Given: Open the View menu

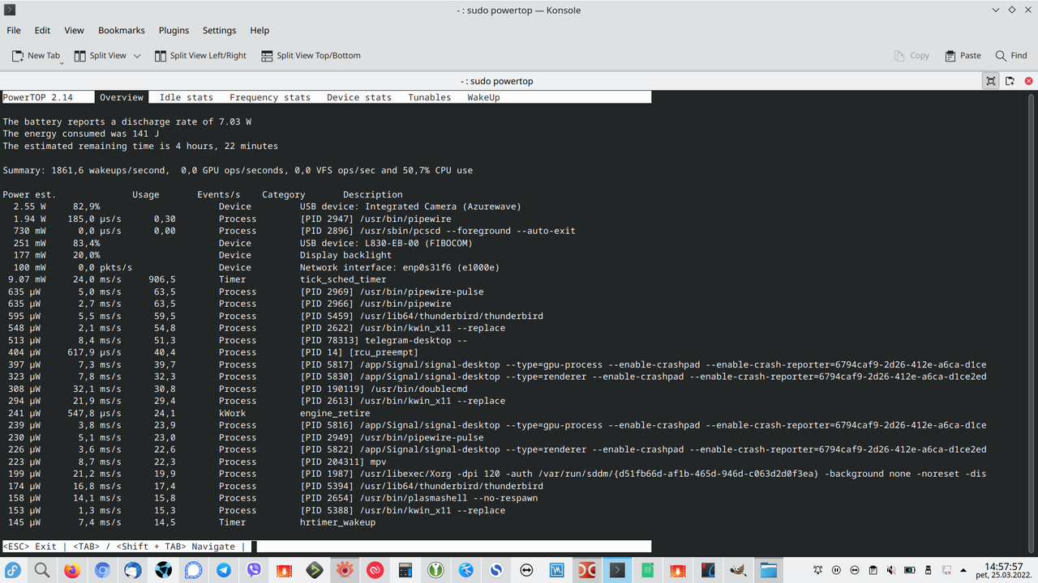Looking at the screenshot, I should tap(74, 30).
